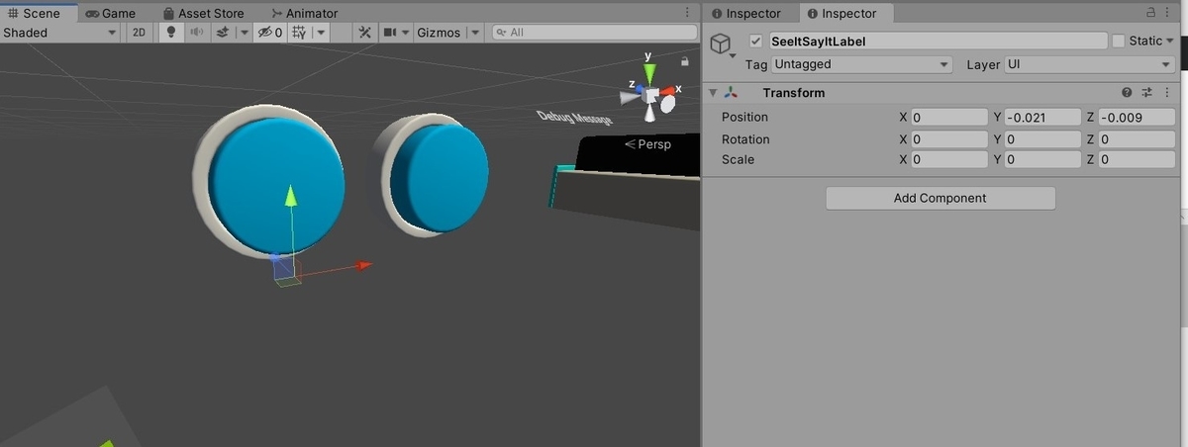Screen dimensions: 1188x447
Task: Open the Asset Store tab
Action: point(203,13)
